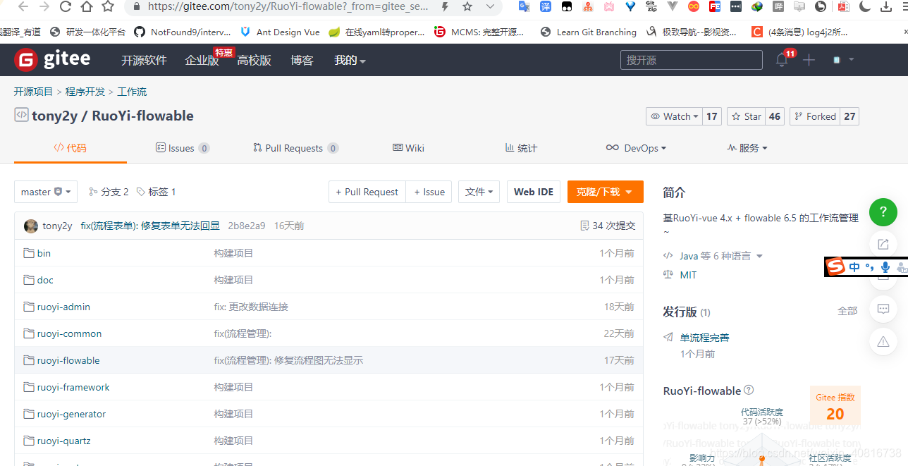
Task: Click the Sogou input method icon
Action: (x=835, y=267)
